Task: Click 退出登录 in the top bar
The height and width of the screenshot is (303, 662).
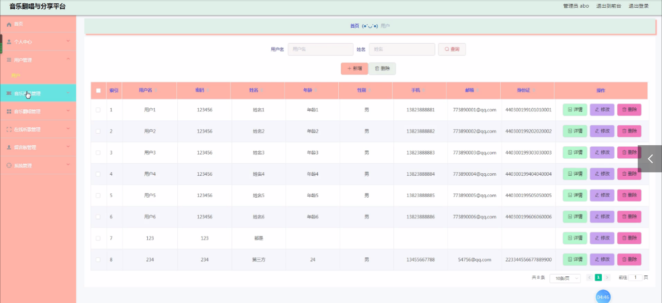Action: [639, 6]
